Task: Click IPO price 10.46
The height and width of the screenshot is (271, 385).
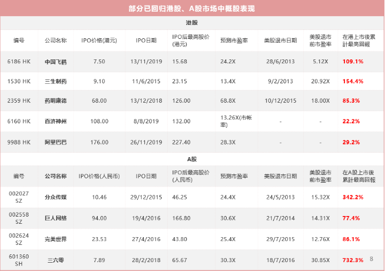Action: 99,197
